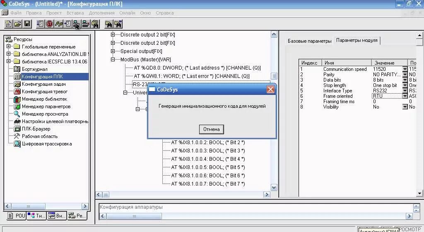Click the библиотека ANALYZATION.LIB folder icon
424x232 pixels.
pos(17,54)
